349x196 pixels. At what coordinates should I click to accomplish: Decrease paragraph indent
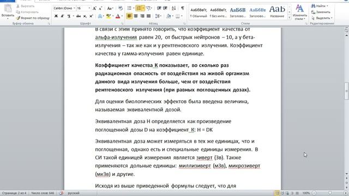159,8
